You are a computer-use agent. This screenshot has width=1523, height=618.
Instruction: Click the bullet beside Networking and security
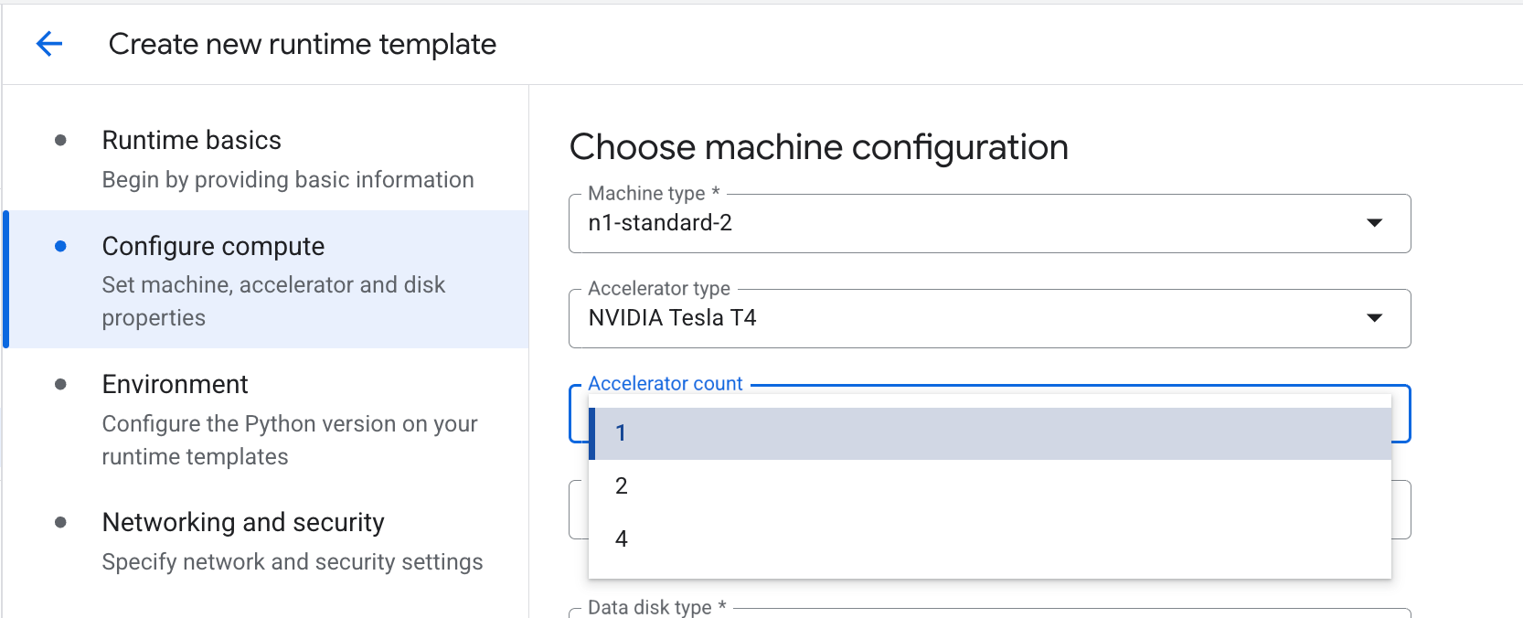coord(60,522)
